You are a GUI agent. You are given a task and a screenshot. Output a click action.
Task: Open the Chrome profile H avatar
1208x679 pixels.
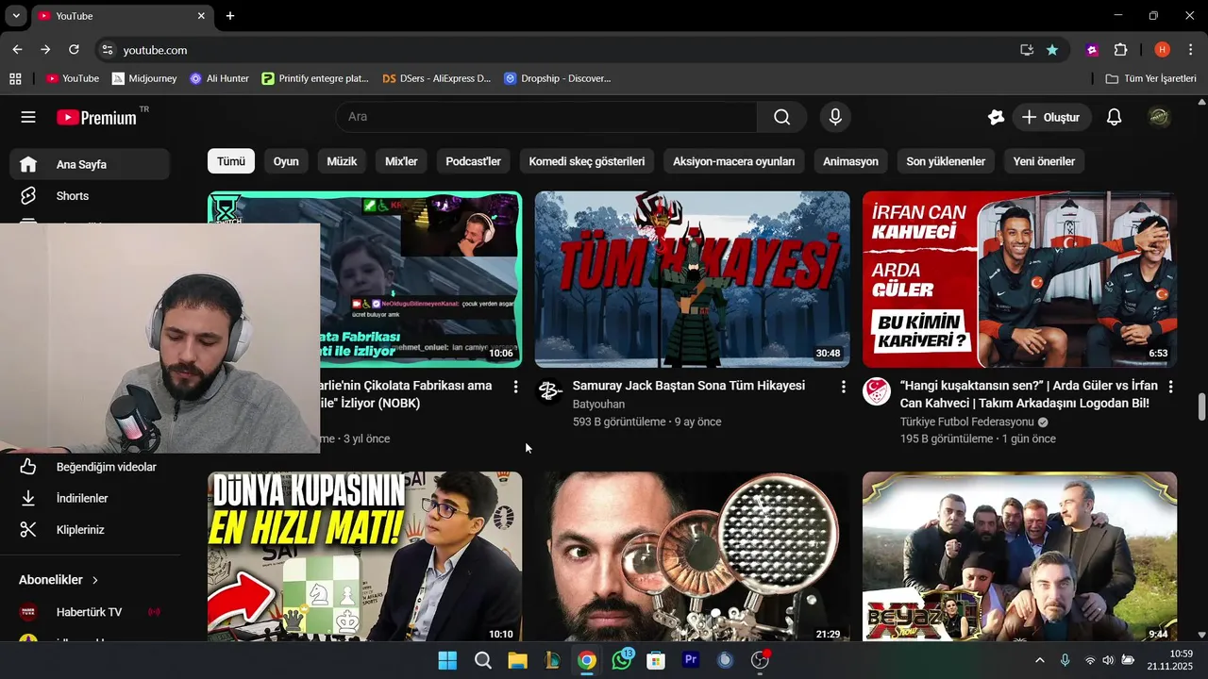[1163, 50]
